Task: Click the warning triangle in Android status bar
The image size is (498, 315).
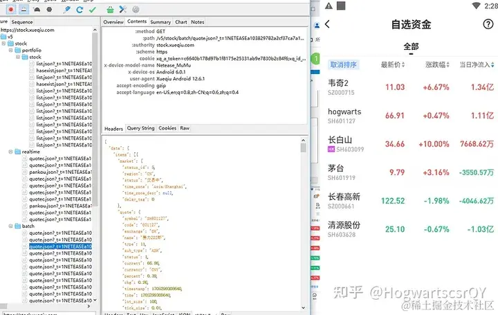Action: 329,6
